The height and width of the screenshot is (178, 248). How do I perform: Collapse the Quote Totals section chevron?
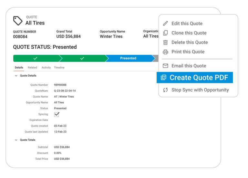point(16,140)
